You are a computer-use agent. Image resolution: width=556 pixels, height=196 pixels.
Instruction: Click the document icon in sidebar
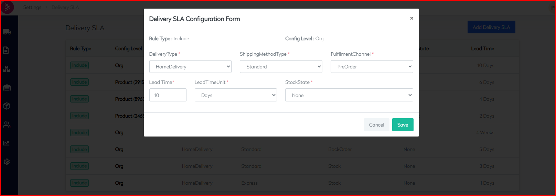6,50
